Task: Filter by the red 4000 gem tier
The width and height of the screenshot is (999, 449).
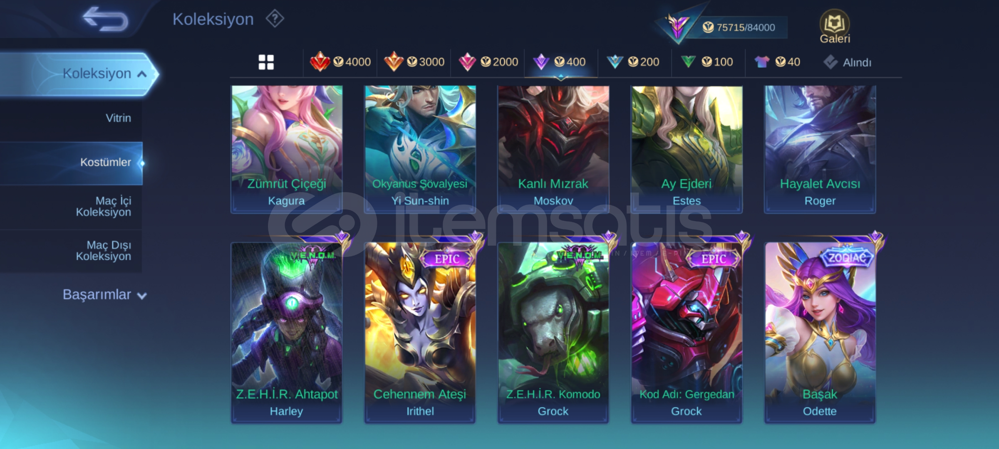Action: (340, 62)
